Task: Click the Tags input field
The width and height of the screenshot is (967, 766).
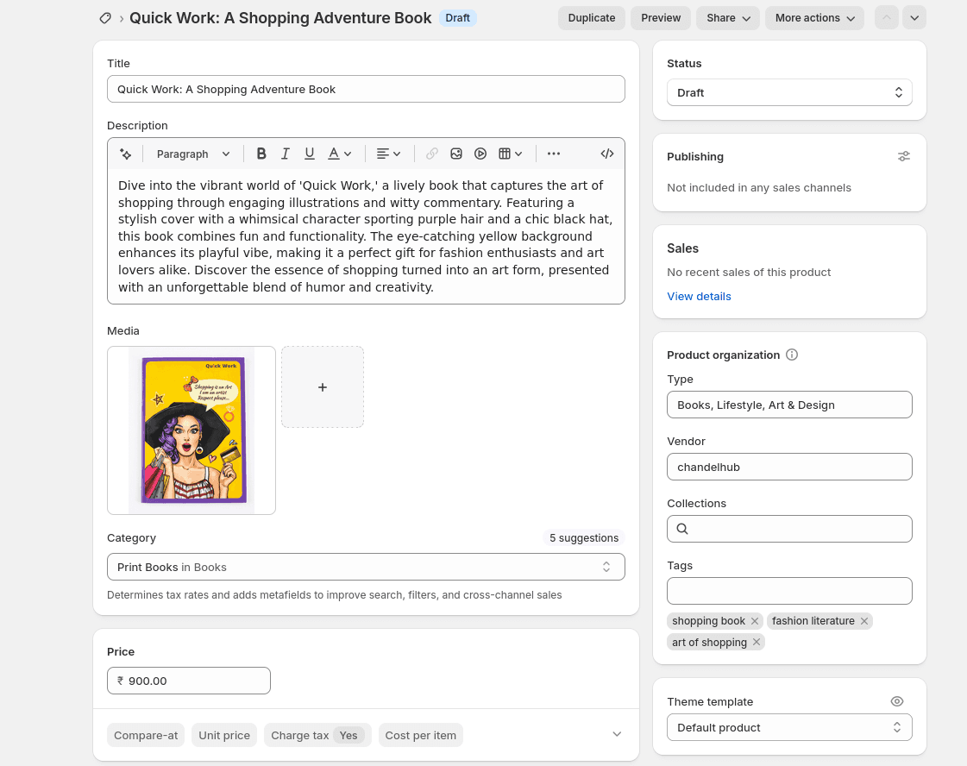Action: click(x=789, y=592)
